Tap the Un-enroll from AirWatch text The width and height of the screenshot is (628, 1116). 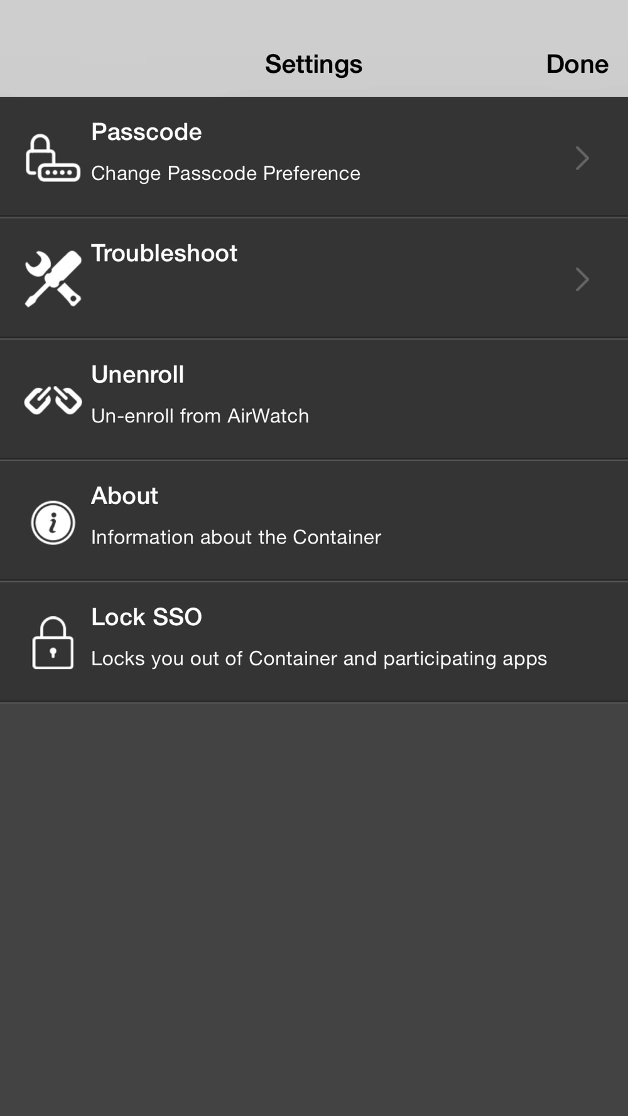click(x=200, y=416)
